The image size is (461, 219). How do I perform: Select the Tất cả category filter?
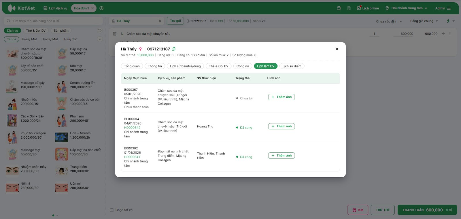(x=12, y=39)
